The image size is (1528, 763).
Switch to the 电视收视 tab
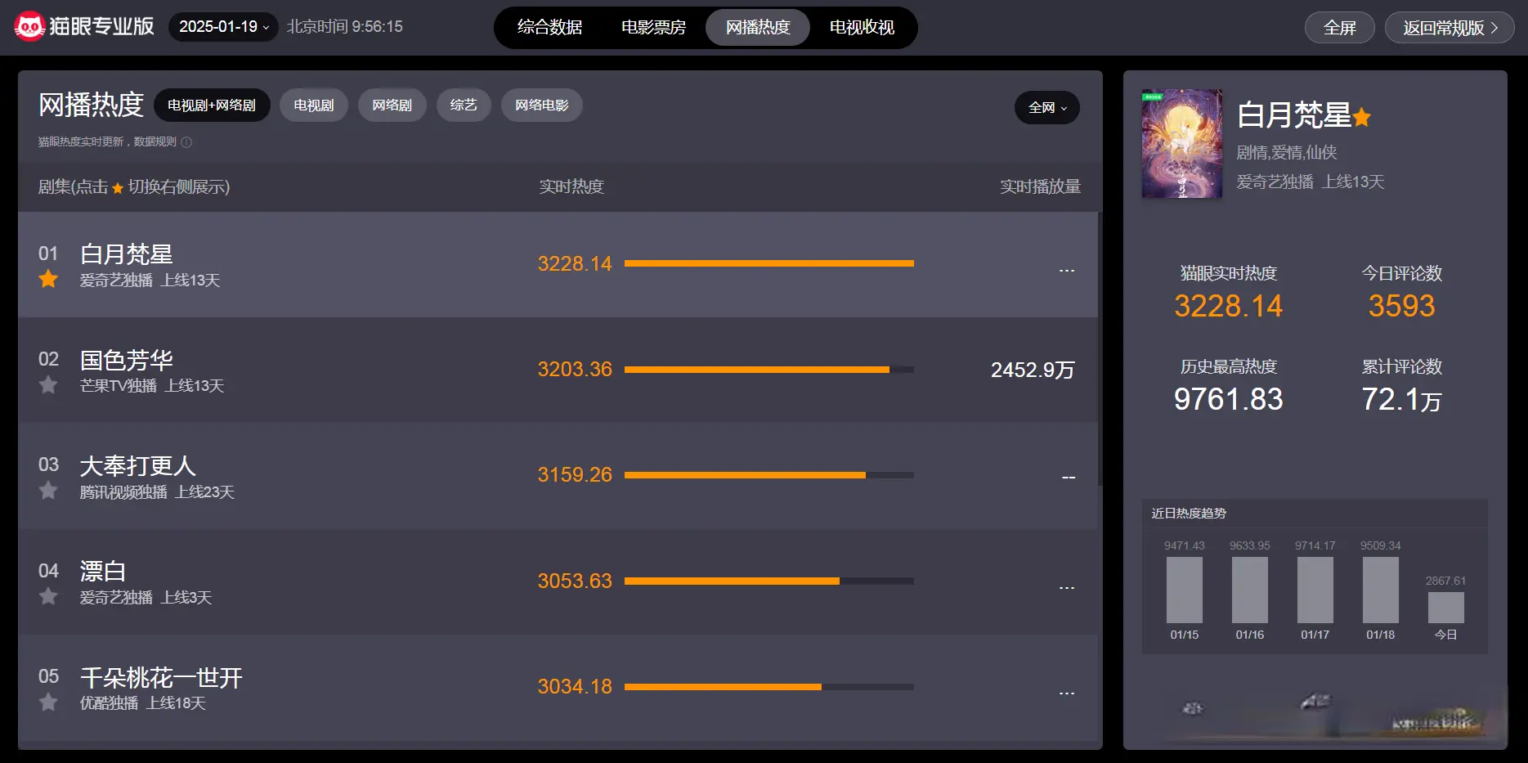[862, 27]
